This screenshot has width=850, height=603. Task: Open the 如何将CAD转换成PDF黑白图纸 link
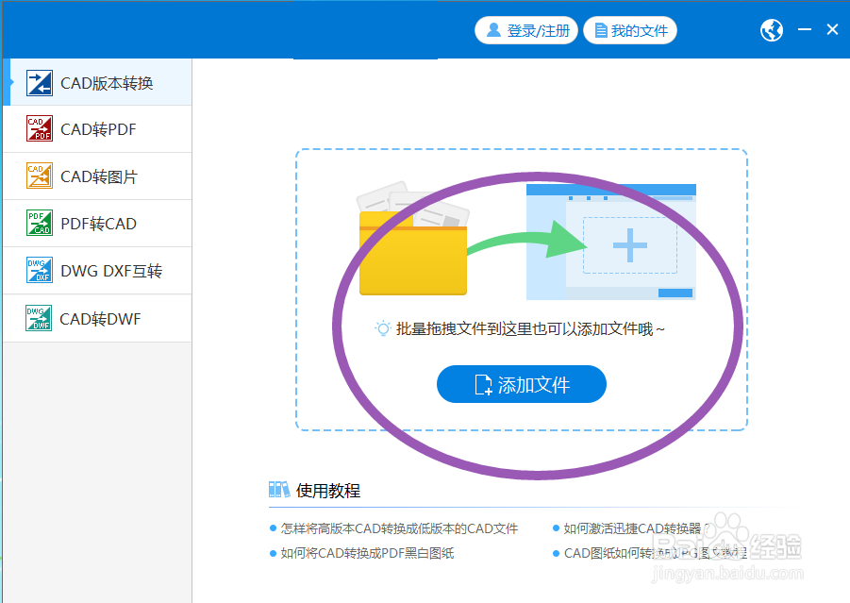click(368, 552)
